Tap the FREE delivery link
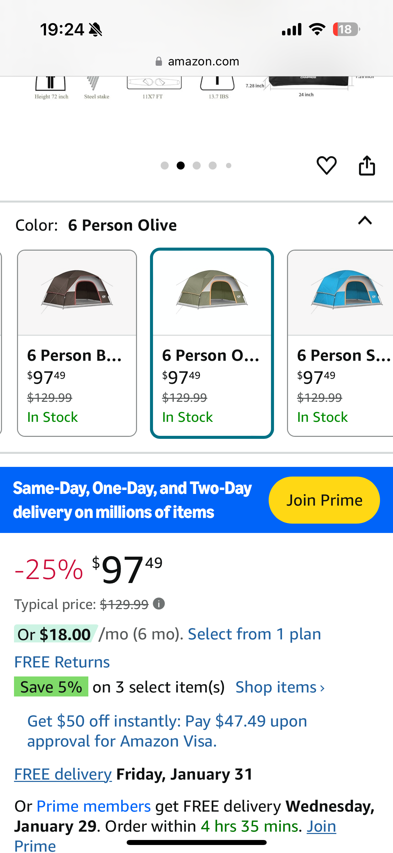This screenshot has width=393, height=853. 63,774
